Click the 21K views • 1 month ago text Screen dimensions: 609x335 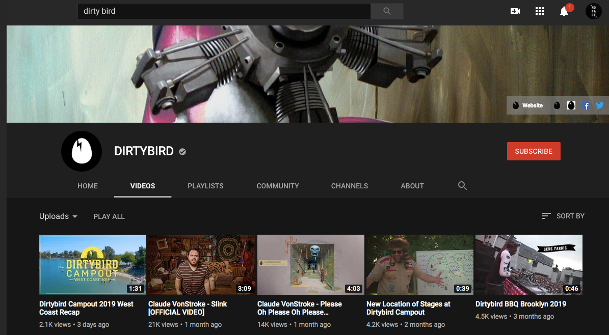(185, 324)
